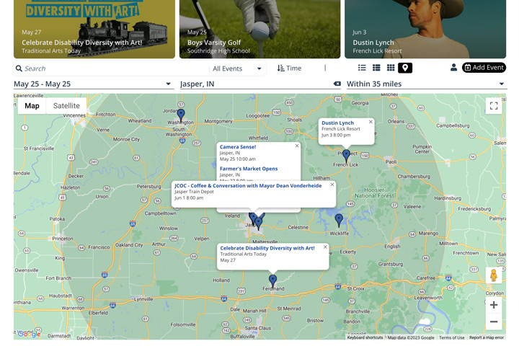Viewport: 519px width, 346px height.
Task: Clear the Jasper, IN location field
Action: 337,84
